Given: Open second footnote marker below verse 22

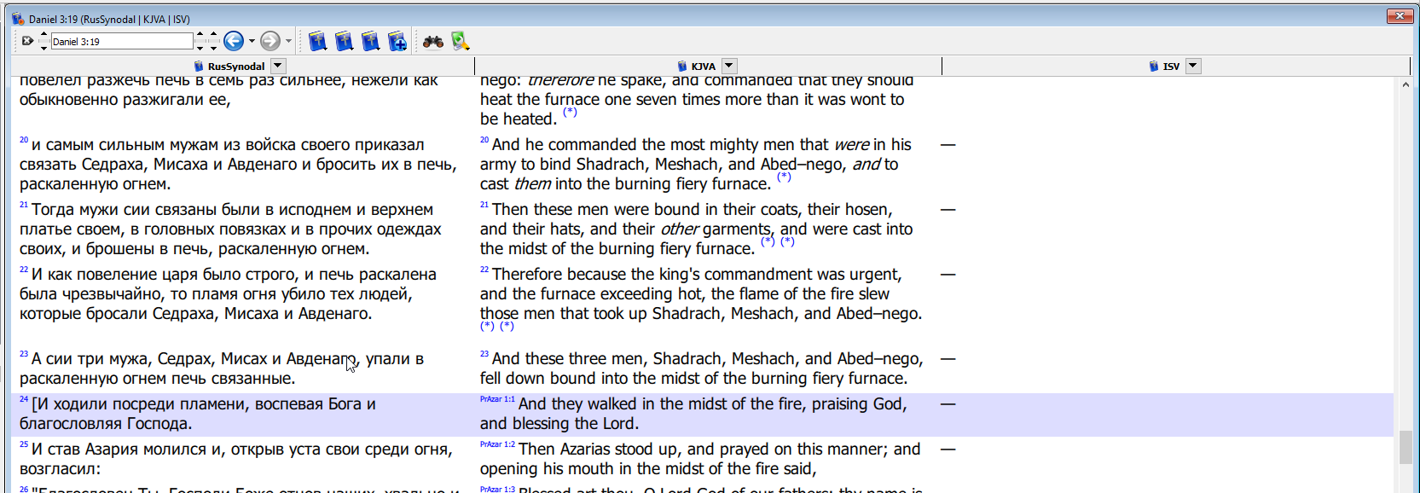Looking at the screenshot, I should (x=507, y=326).
